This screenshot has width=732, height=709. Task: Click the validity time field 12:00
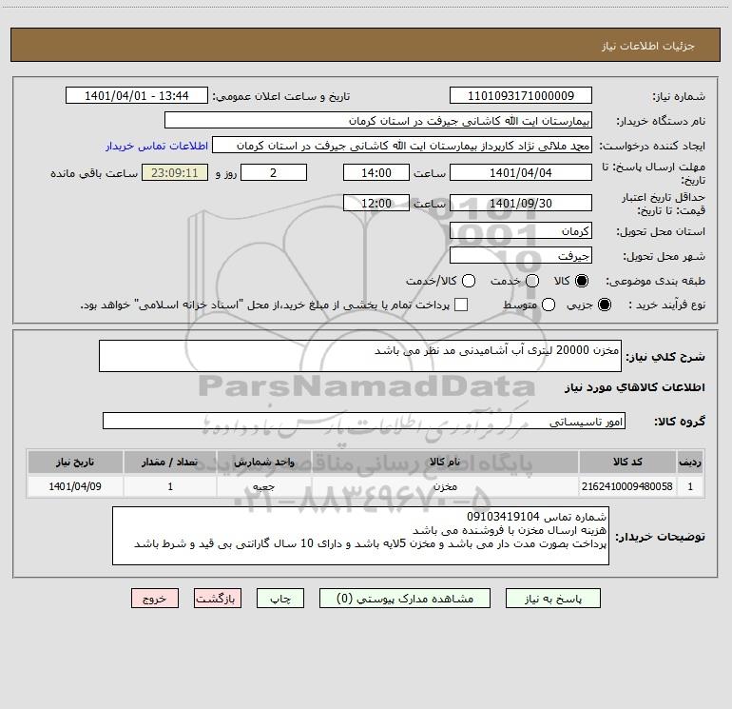click(x=376, y=203)
